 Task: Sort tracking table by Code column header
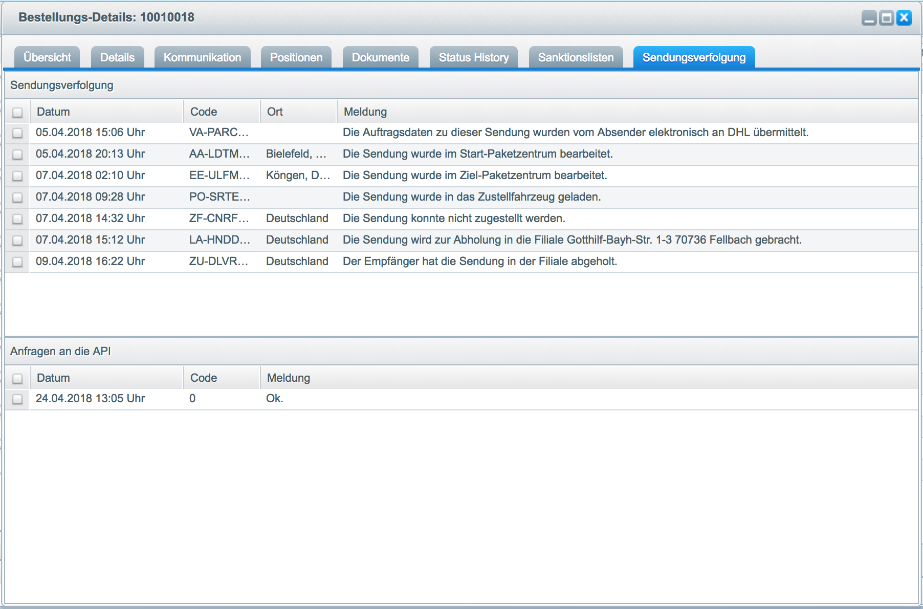pos(222,112)
